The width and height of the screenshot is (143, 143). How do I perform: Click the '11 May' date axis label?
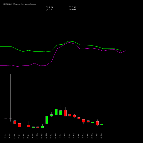(60, 136)
